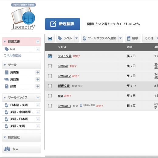Image resolution: width=158 pixels, height=158 pixels.
Task: Open the ラベル dropdown arrow
Action: pyautogui.click(x=77, y=38)
